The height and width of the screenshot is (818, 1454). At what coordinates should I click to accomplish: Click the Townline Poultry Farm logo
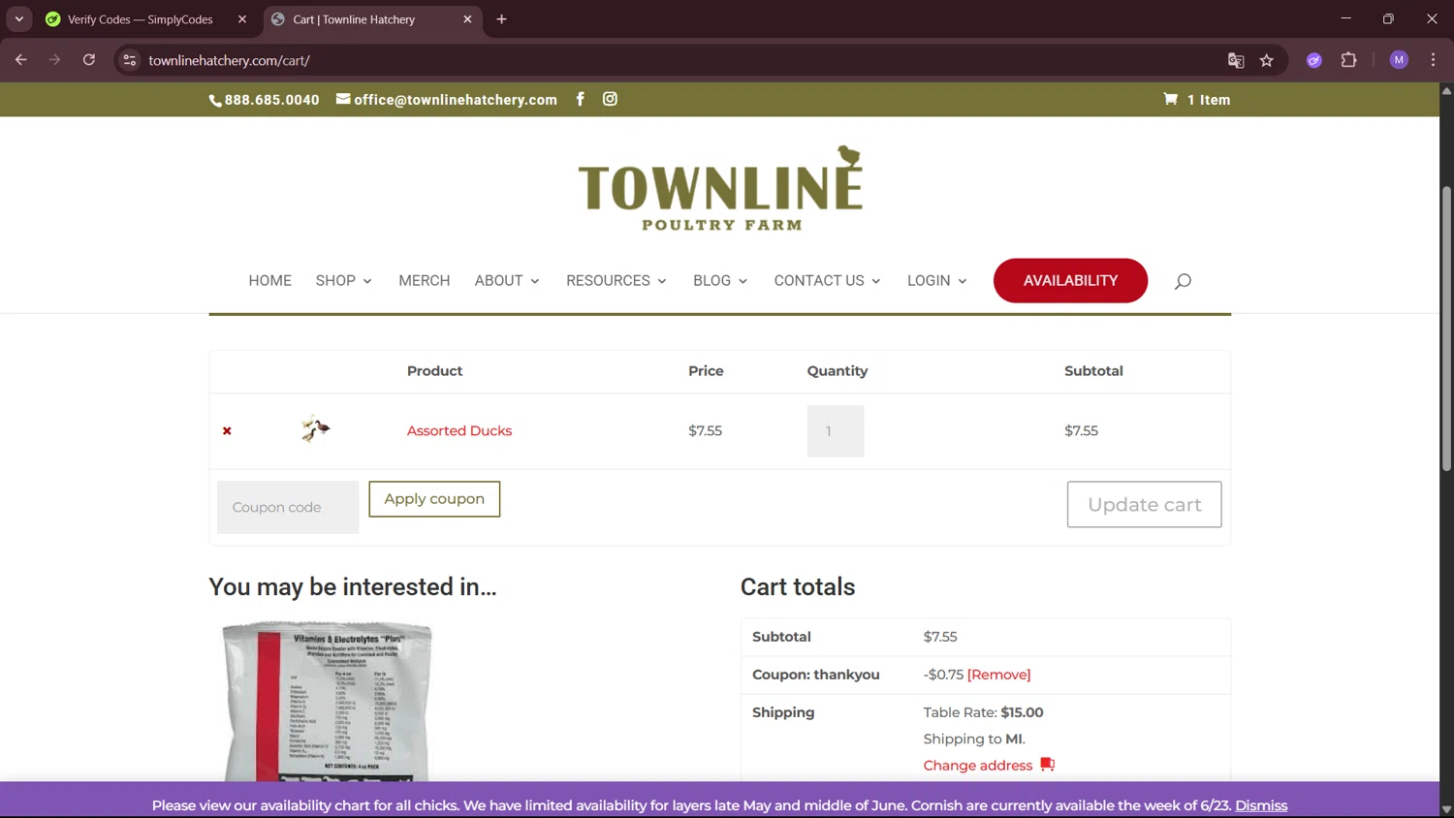pyautogui.click(x=720, y=189)
